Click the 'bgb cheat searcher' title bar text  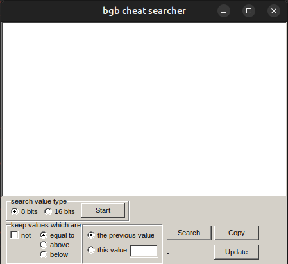click(x=144, y=11)
